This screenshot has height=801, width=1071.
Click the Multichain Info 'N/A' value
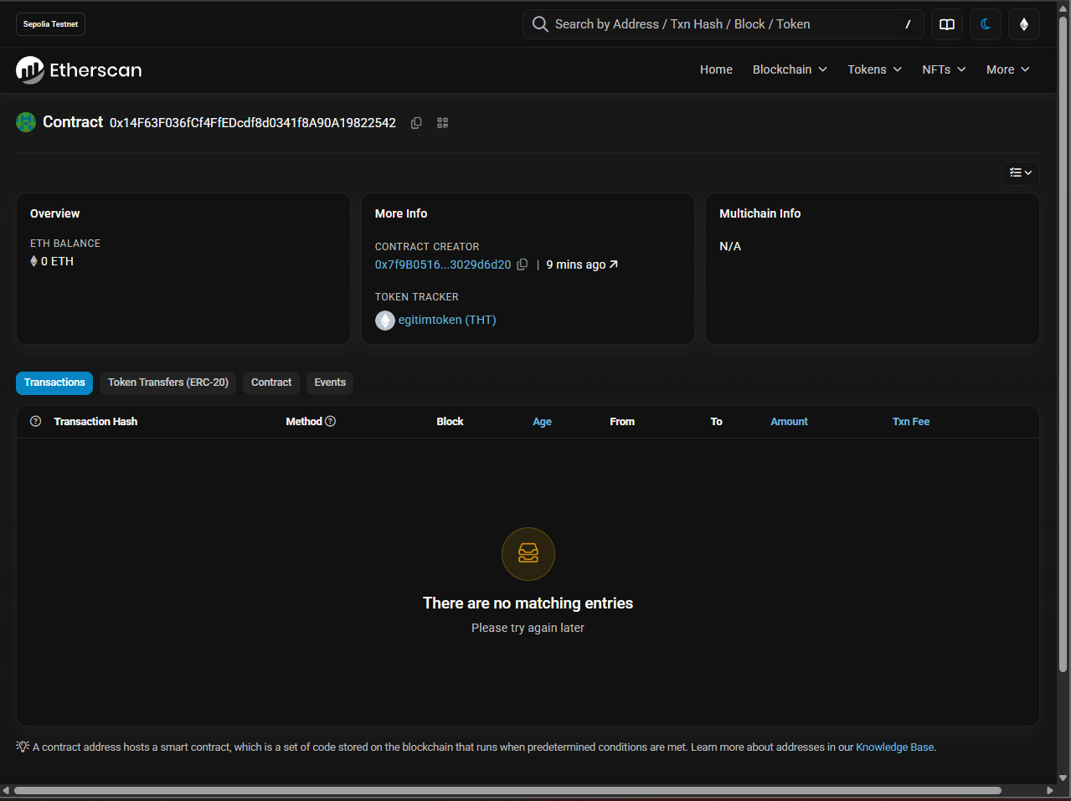click(x=730, y=246)
